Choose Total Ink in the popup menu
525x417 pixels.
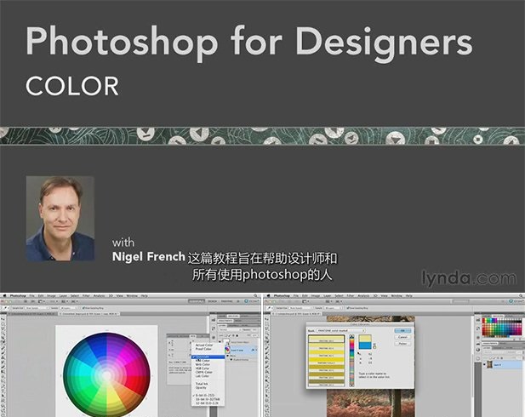coord(202,384)
